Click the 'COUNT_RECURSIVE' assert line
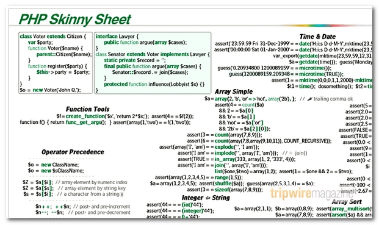Viewport: 379px width, 225px height. pyautogui.click(x=259, y=141)
